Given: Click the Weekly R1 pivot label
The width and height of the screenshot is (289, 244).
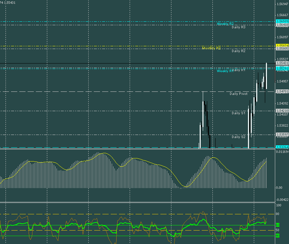Looking at the screenshot, I should [225, 71].
